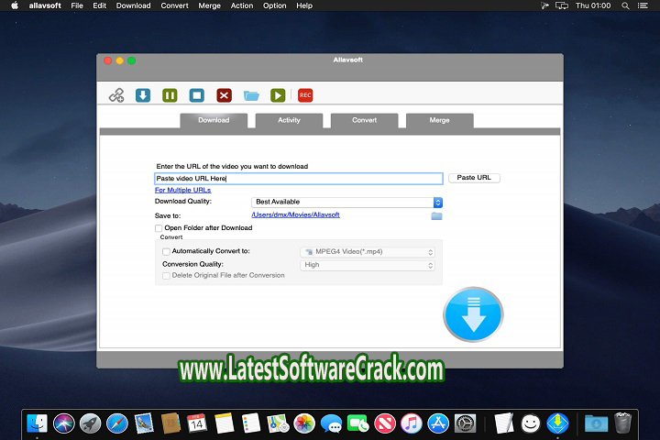Toggle Automatically Convert to checkbox

[x=166, y=251]
